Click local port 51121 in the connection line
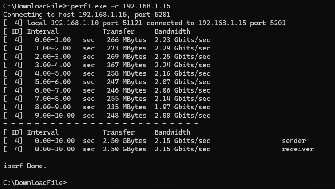Screen dimensions: 335x189 [130, 23]
